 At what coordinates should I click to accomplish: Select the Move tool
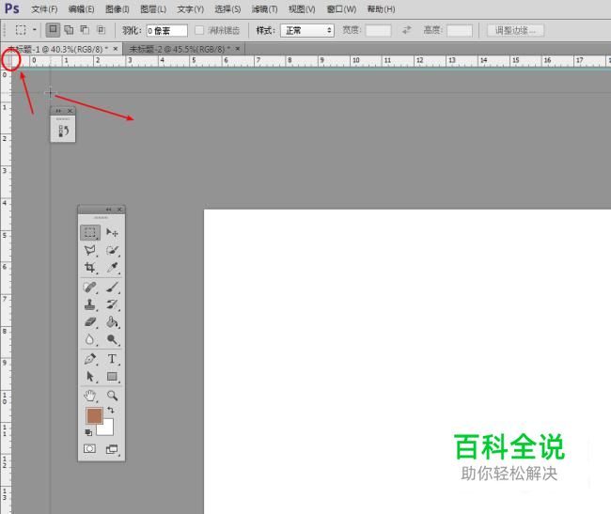[x=112, y=232]
